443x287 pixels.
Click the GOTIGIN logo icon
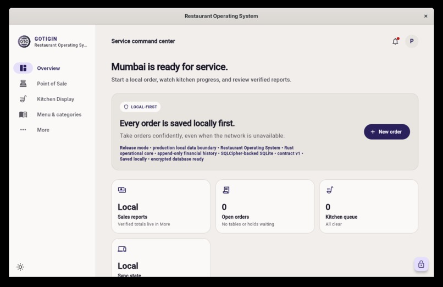[x=24, y=42]
